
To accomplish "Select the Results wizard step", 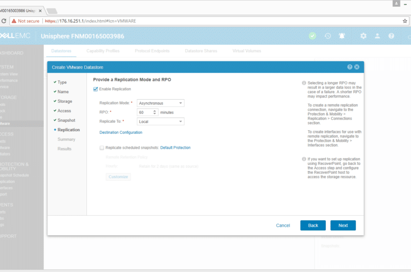I will coord(64,149).
